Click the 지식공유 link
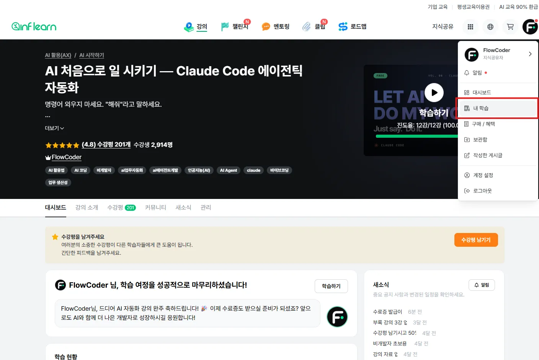 (x=443, y=26)
